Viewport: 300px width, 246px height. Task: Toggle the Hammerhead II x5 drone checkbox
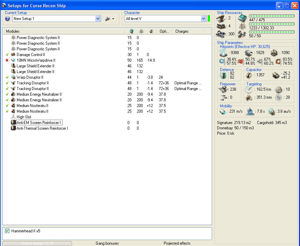coord(7,231)
